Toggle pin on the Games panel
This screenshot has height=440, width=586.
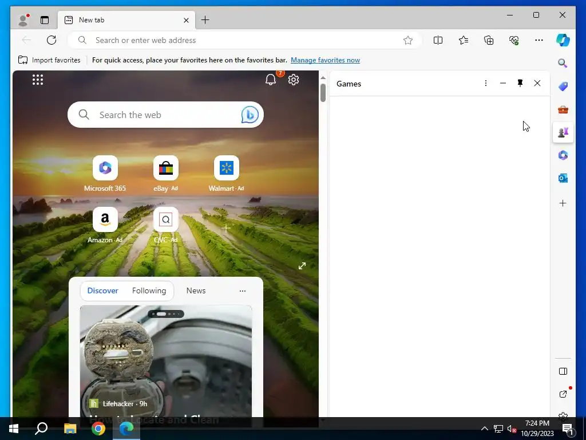(520, 83)
